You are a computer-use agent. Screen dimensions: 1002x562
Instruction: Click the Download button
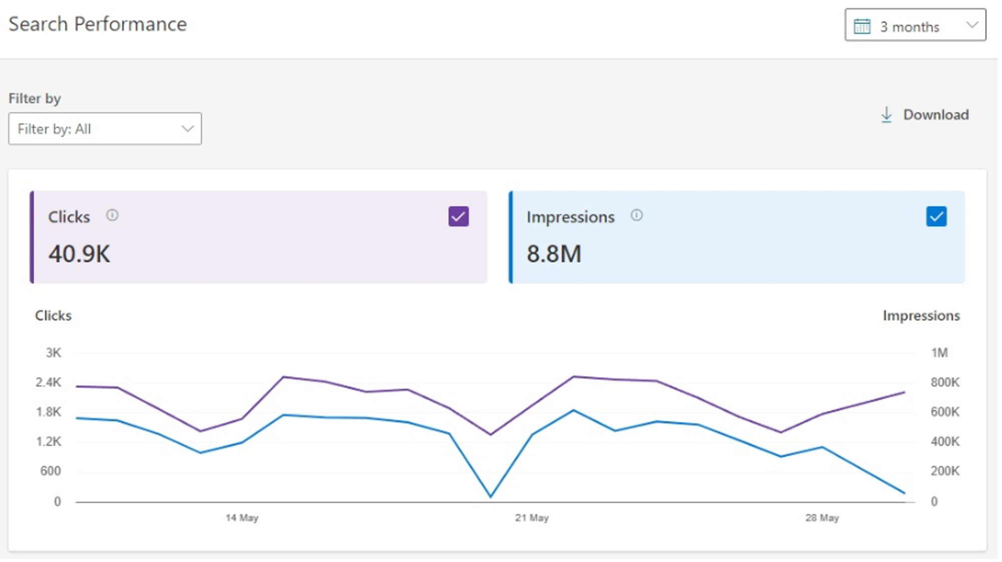coord(925,115)
